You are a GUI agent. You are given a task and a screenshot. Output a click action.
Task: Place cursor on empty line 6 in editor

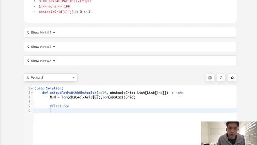coord(135,110)
